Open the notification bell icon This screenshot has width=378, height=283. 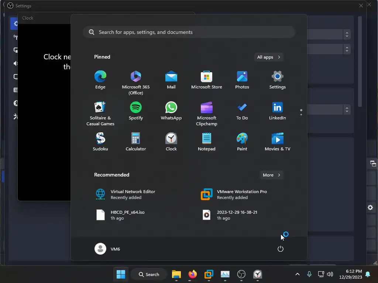click(368, 274)
